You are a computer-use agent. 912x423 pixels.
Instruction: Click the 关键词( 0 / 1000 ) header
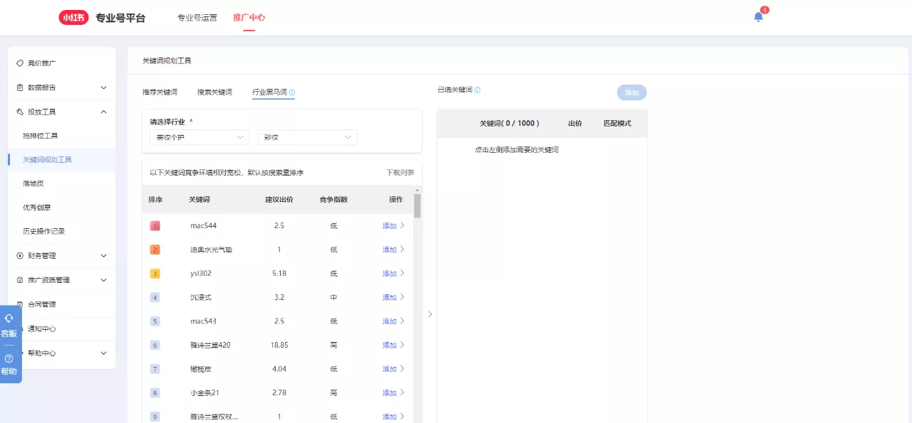point(509,123)
